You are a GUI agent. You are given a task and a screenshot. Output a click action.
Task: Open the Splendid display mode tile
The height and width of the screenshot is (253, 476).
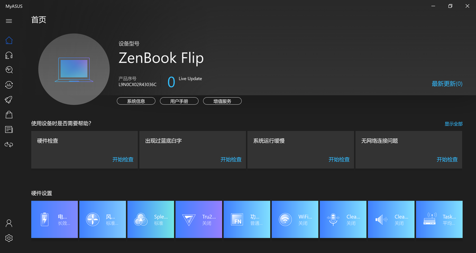(x=151, y=219)
